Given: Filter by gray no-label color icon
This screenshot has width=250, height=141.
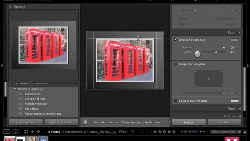Looking at the screenshot, I should tap(204, 132).
